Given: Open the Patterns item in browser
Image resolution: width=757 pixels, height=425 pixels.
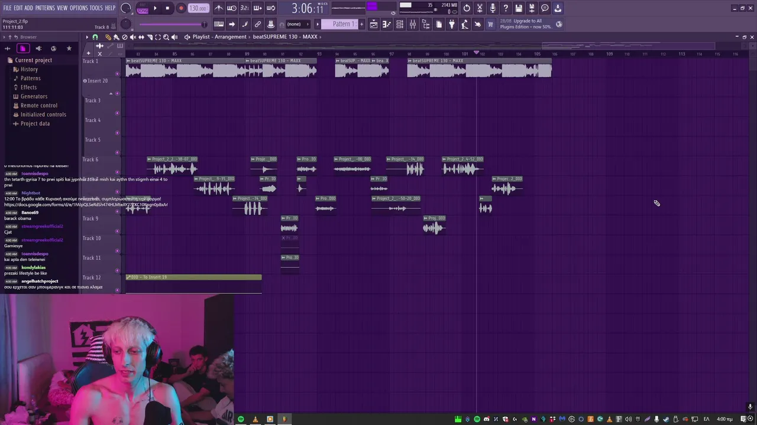Looking at the screenshot, I should point(30,78).
